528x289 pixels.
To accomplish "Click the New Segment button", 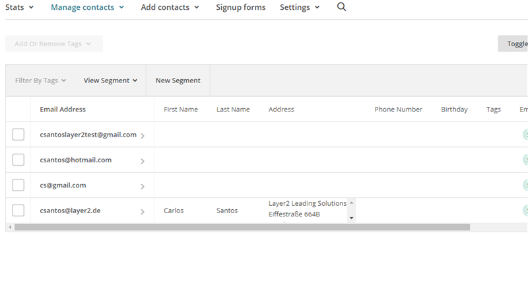I will tap(178, 80).
